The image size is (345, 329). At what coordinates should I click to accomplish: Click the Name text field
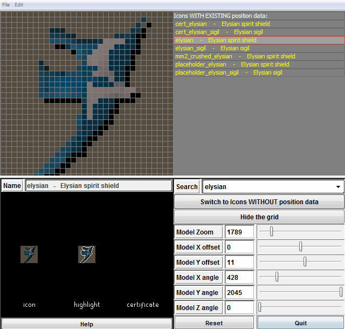click(x=99, y=186)
